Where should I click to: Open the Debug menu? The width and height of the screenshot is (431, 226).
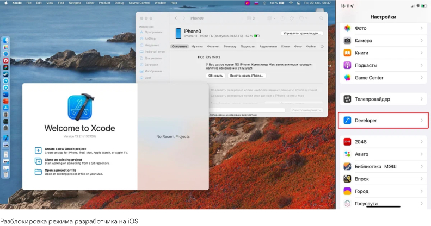tap(119, 3)
